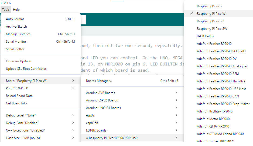Select Adafruit Feather RP2040 board

point(214,44)
